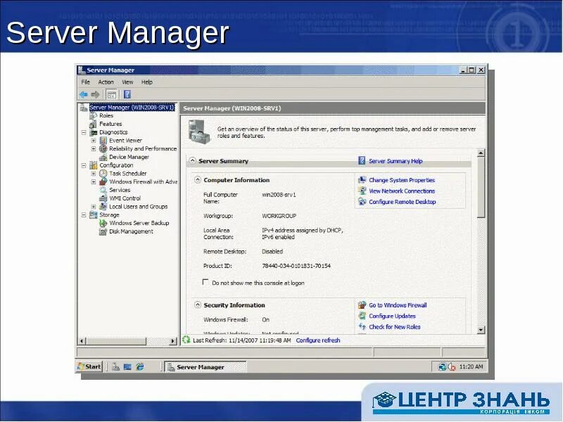This screenshot has height=422, width=563.
Task: Click Server Manager taskbar button
Action: [x=205, y=367]
